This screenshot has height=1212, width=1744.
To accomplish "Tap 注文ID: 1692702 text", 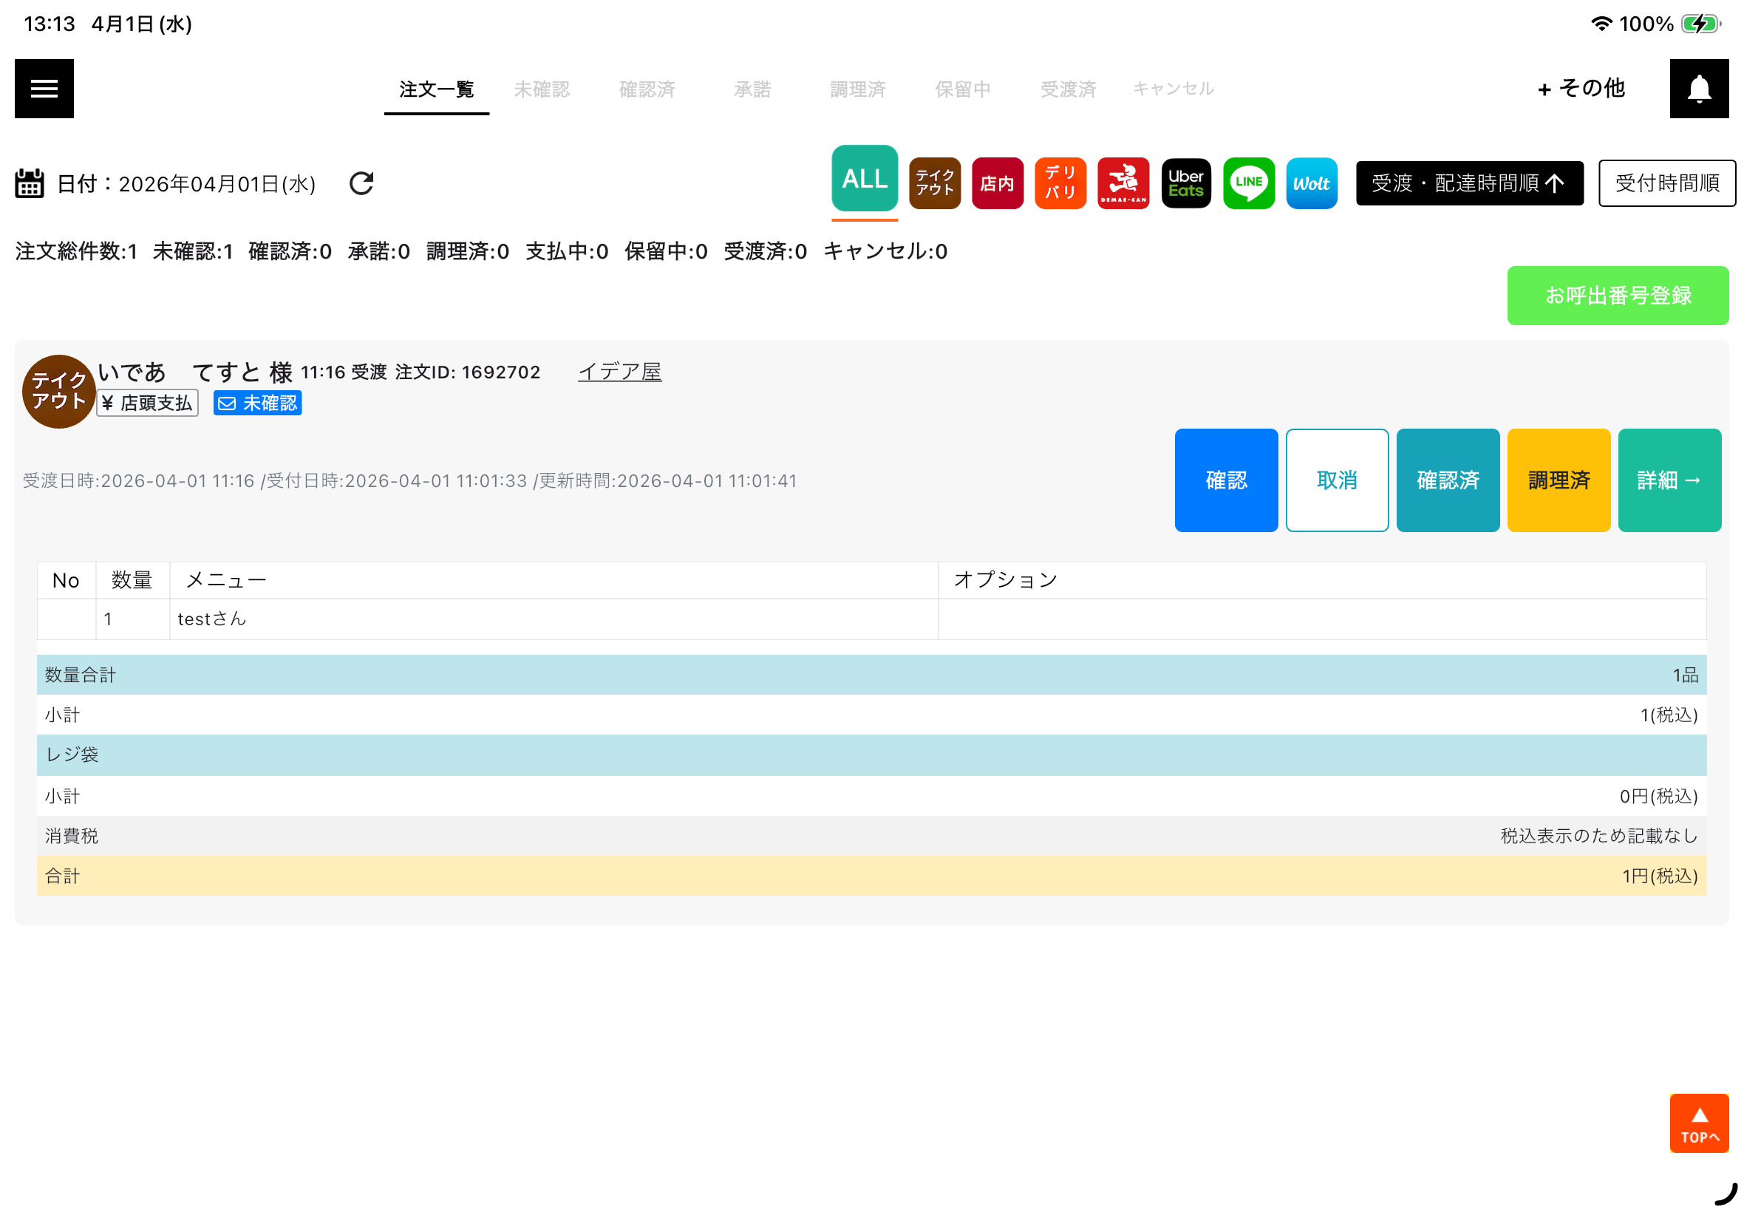I will tap(468, 372).
